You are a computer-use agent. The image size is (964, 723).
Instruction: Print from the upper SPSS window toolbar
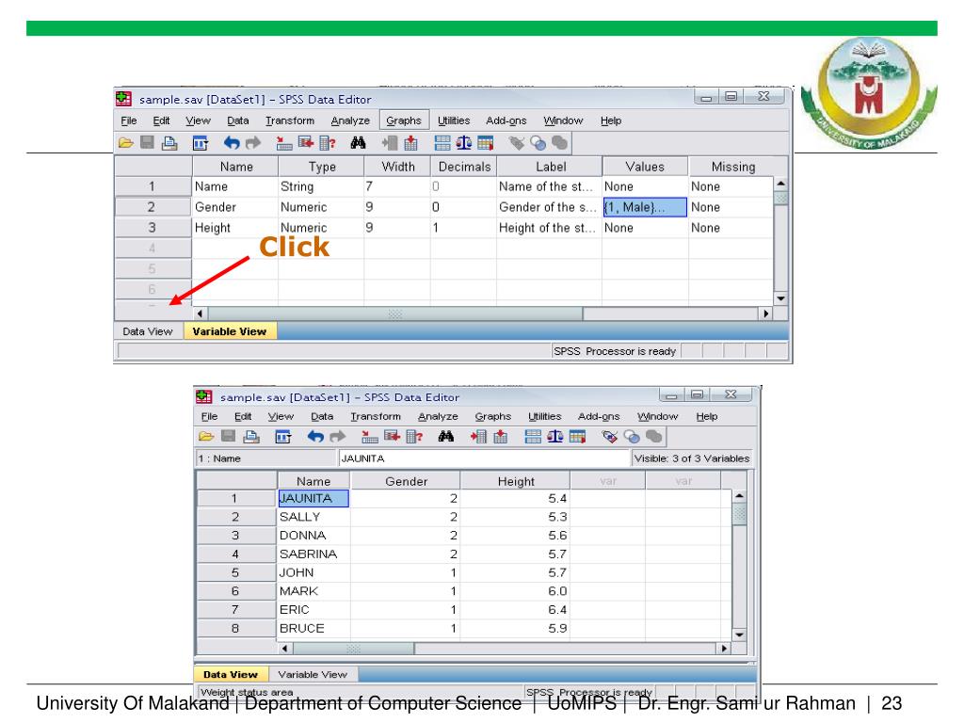[169, 143]
